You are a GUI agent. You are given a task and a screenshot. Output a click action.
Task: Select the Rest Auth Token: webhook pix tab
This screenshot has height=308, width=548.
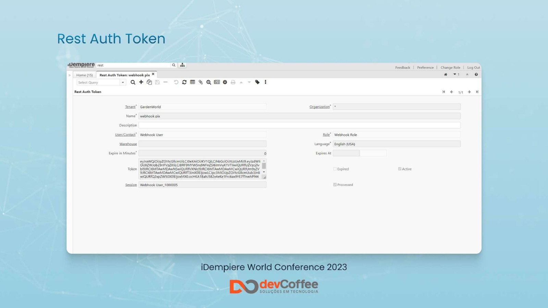point(124,75)
